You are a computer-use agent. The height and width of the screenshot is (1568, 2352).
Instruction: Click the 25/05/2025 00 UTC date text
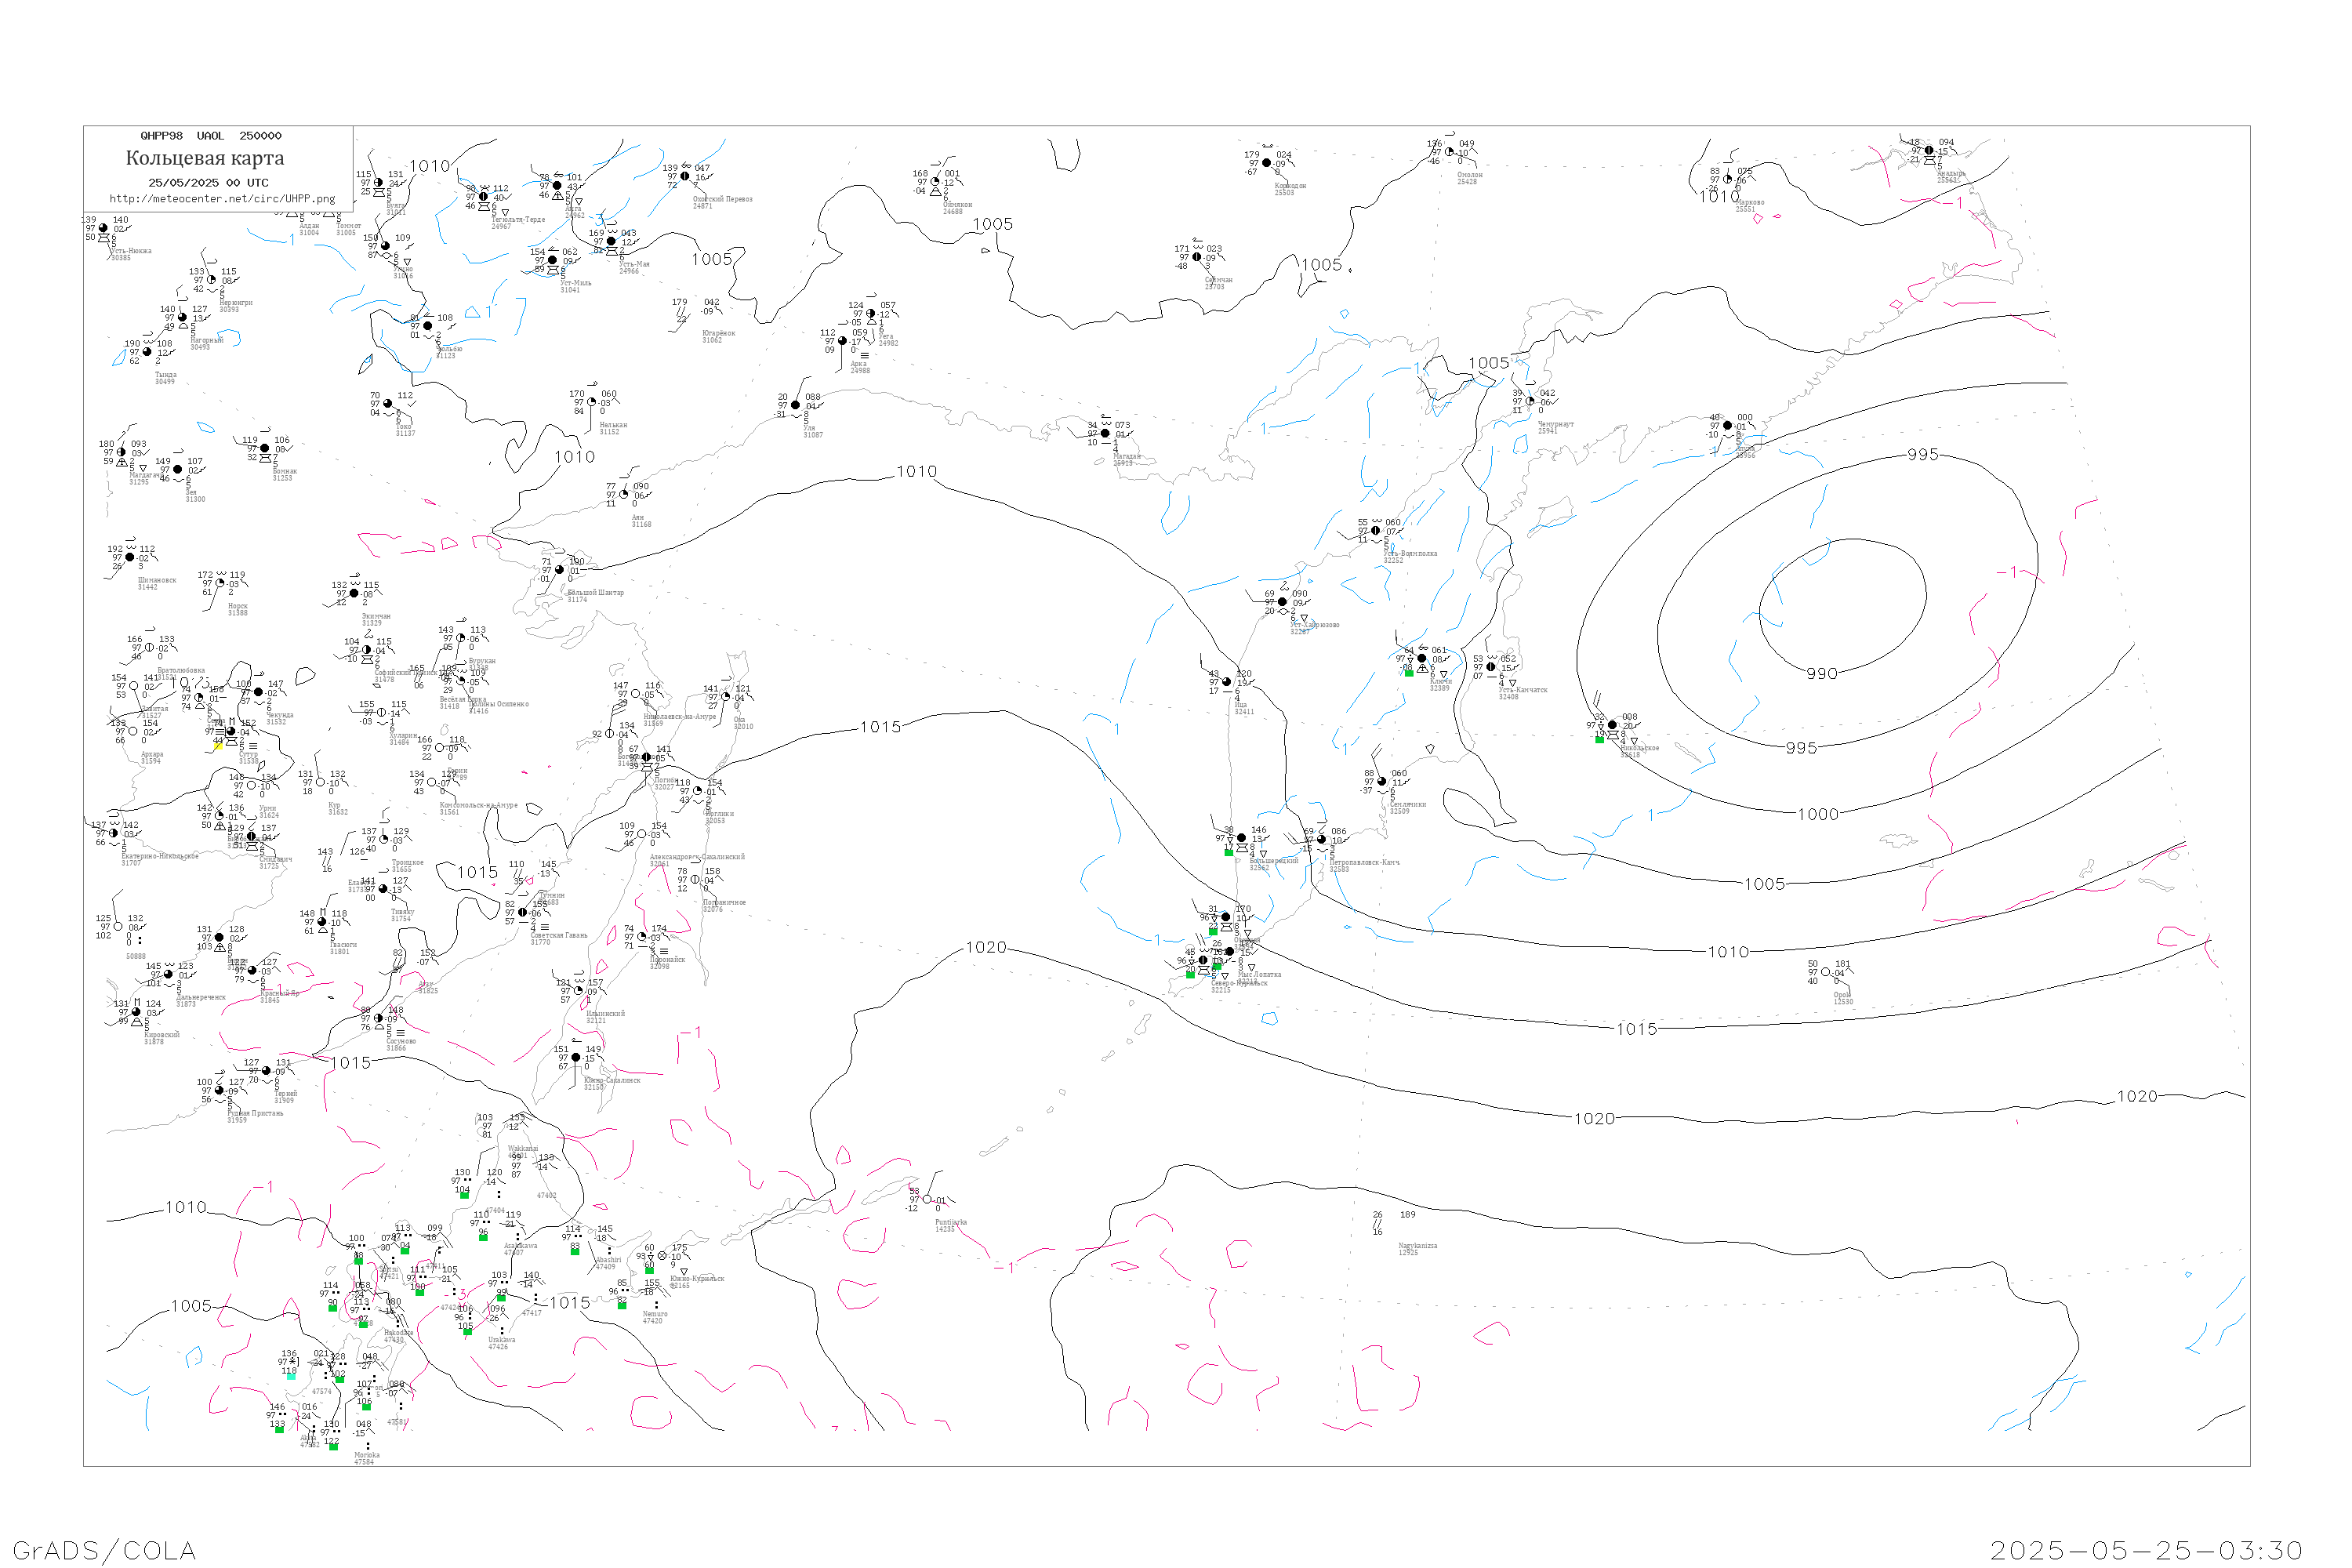click(x=208, y=183)
